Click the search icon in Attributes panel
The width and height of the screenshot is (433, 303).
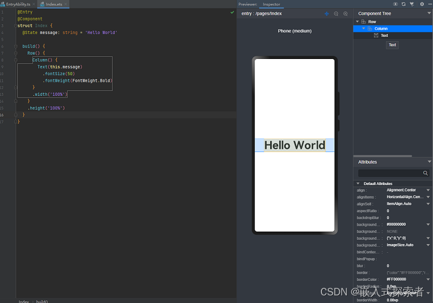(x=425, y=173)
